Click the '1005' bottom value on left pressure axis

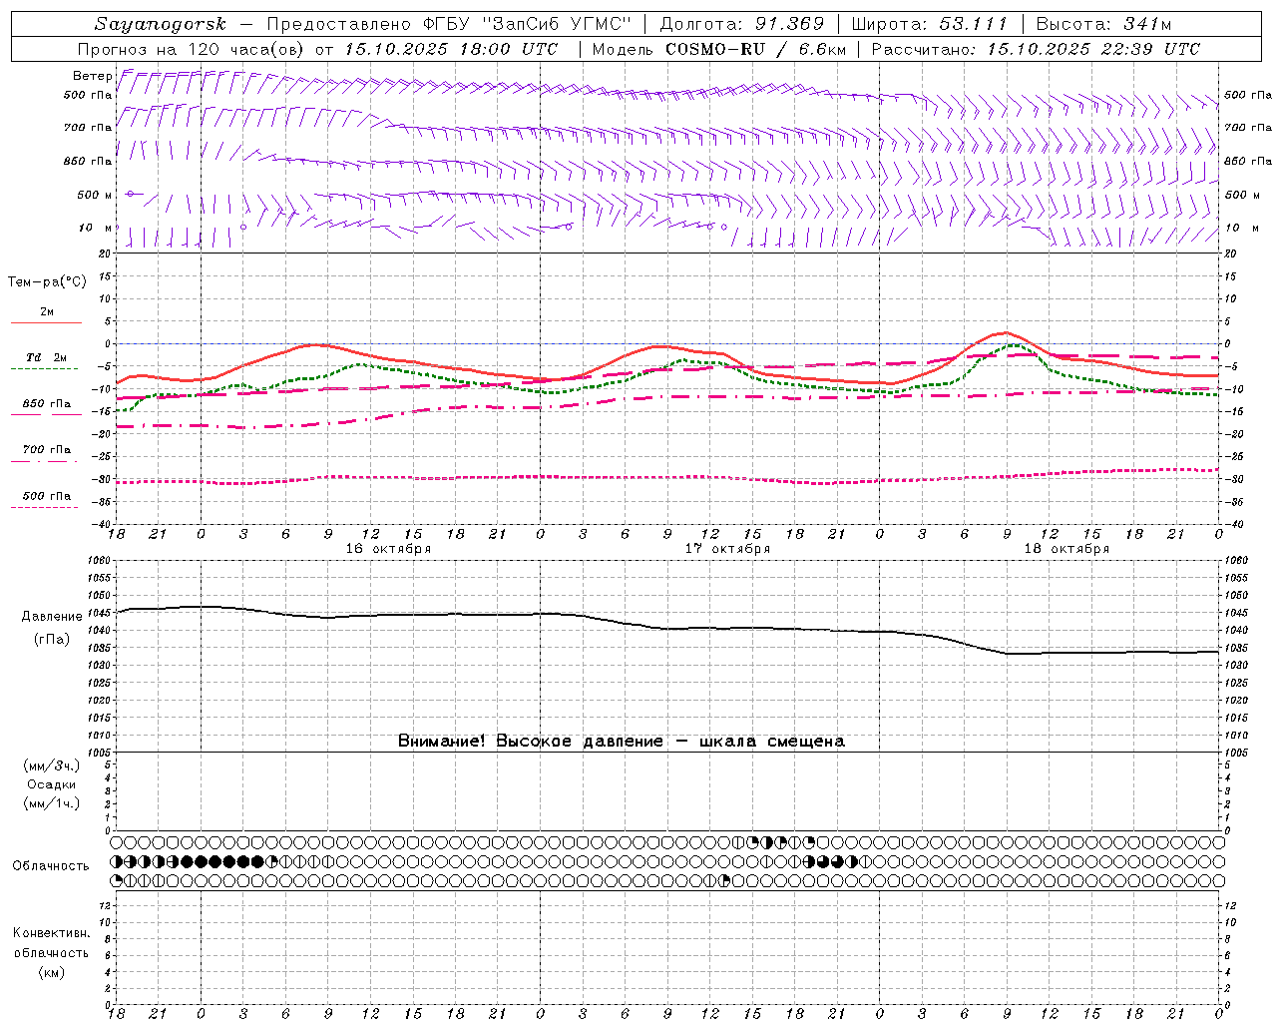coord(98,752)
